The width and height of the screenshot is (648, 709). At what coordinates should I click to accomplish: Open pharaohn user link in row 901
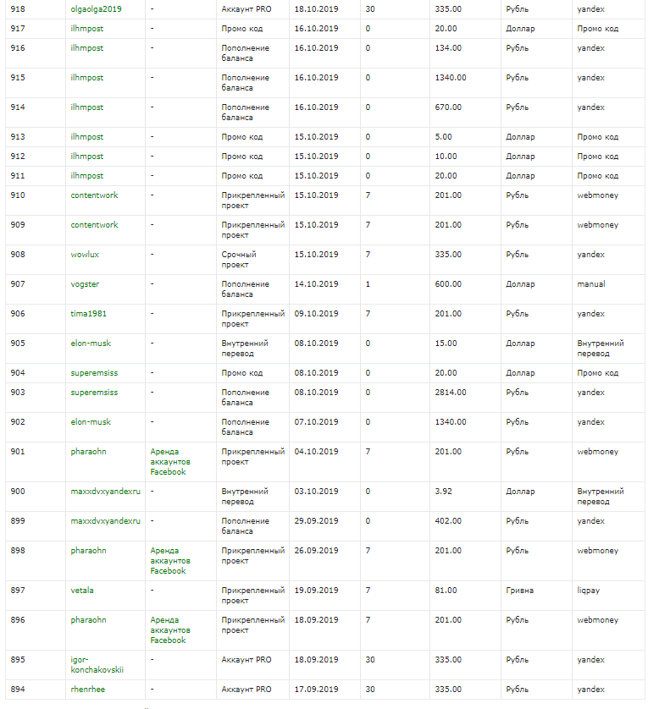(x=88, y=452)
